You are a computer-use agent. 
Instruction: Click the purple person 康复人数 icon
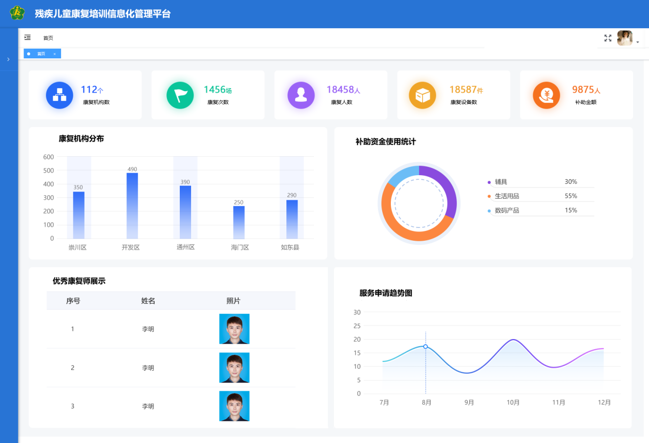(x=301, y=95)
